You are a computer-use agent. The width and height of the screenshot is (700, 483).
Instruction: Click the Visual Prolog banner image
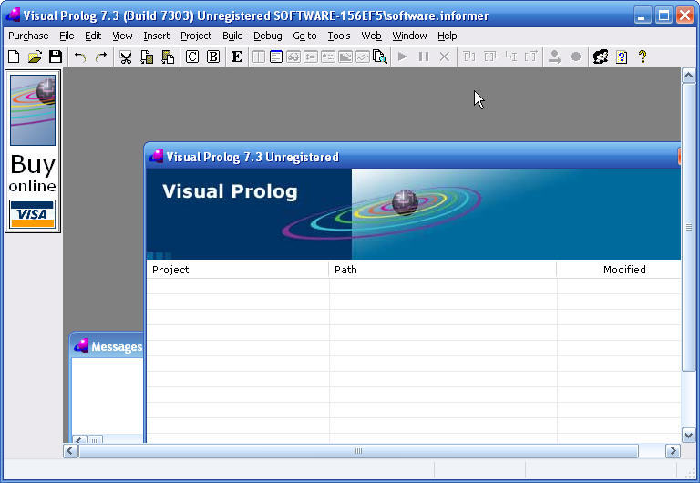point(414,214)
